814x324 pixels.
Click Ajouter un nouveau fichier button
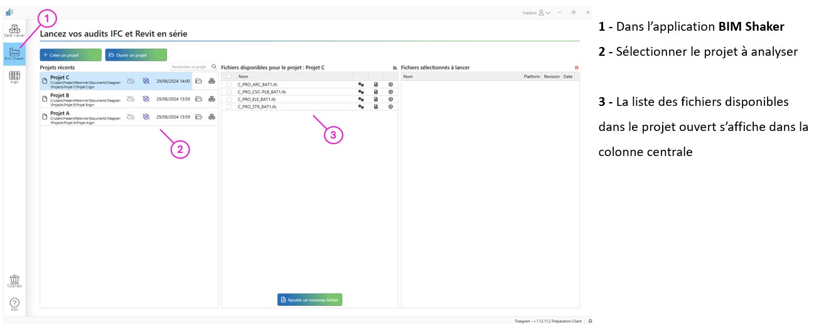click(309, 300)
